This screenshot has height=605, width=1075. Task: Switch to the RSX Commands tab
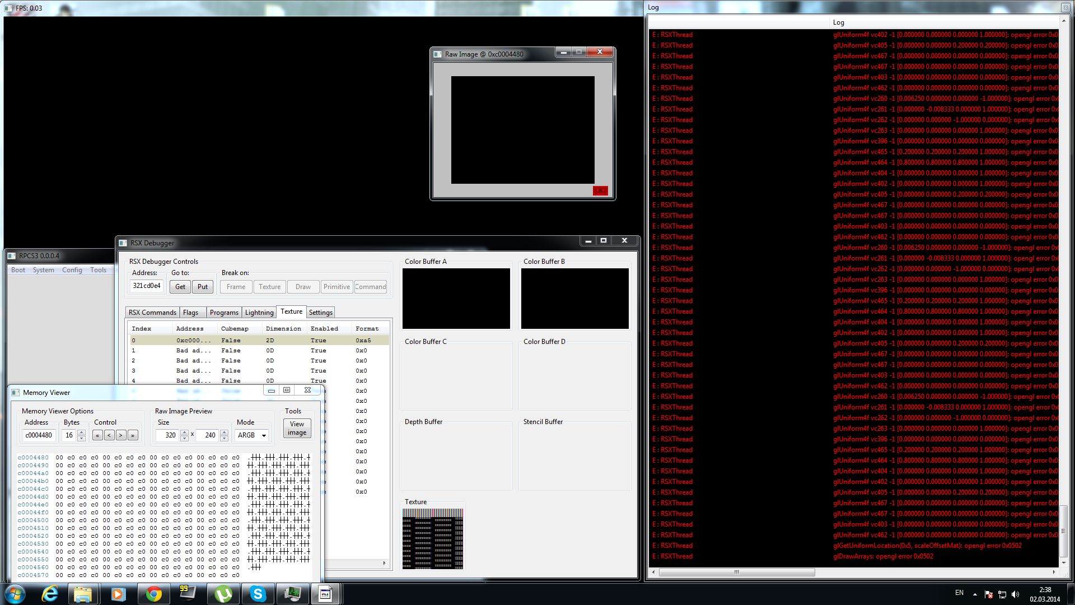point(152,313)
